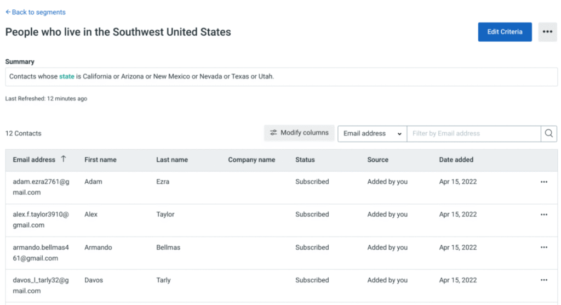Click the green state link in summary
561x305 pixels.
66,77
